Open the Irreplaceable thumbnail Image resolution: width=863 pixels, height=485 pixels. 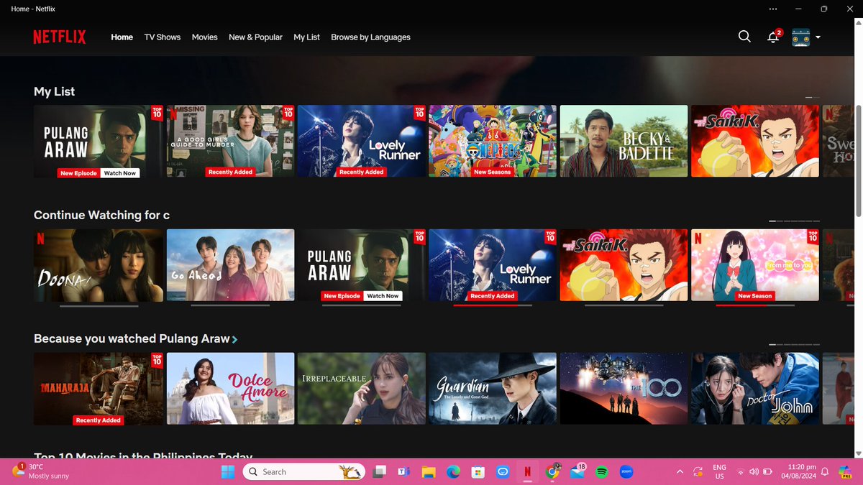(x=362, y=389)
